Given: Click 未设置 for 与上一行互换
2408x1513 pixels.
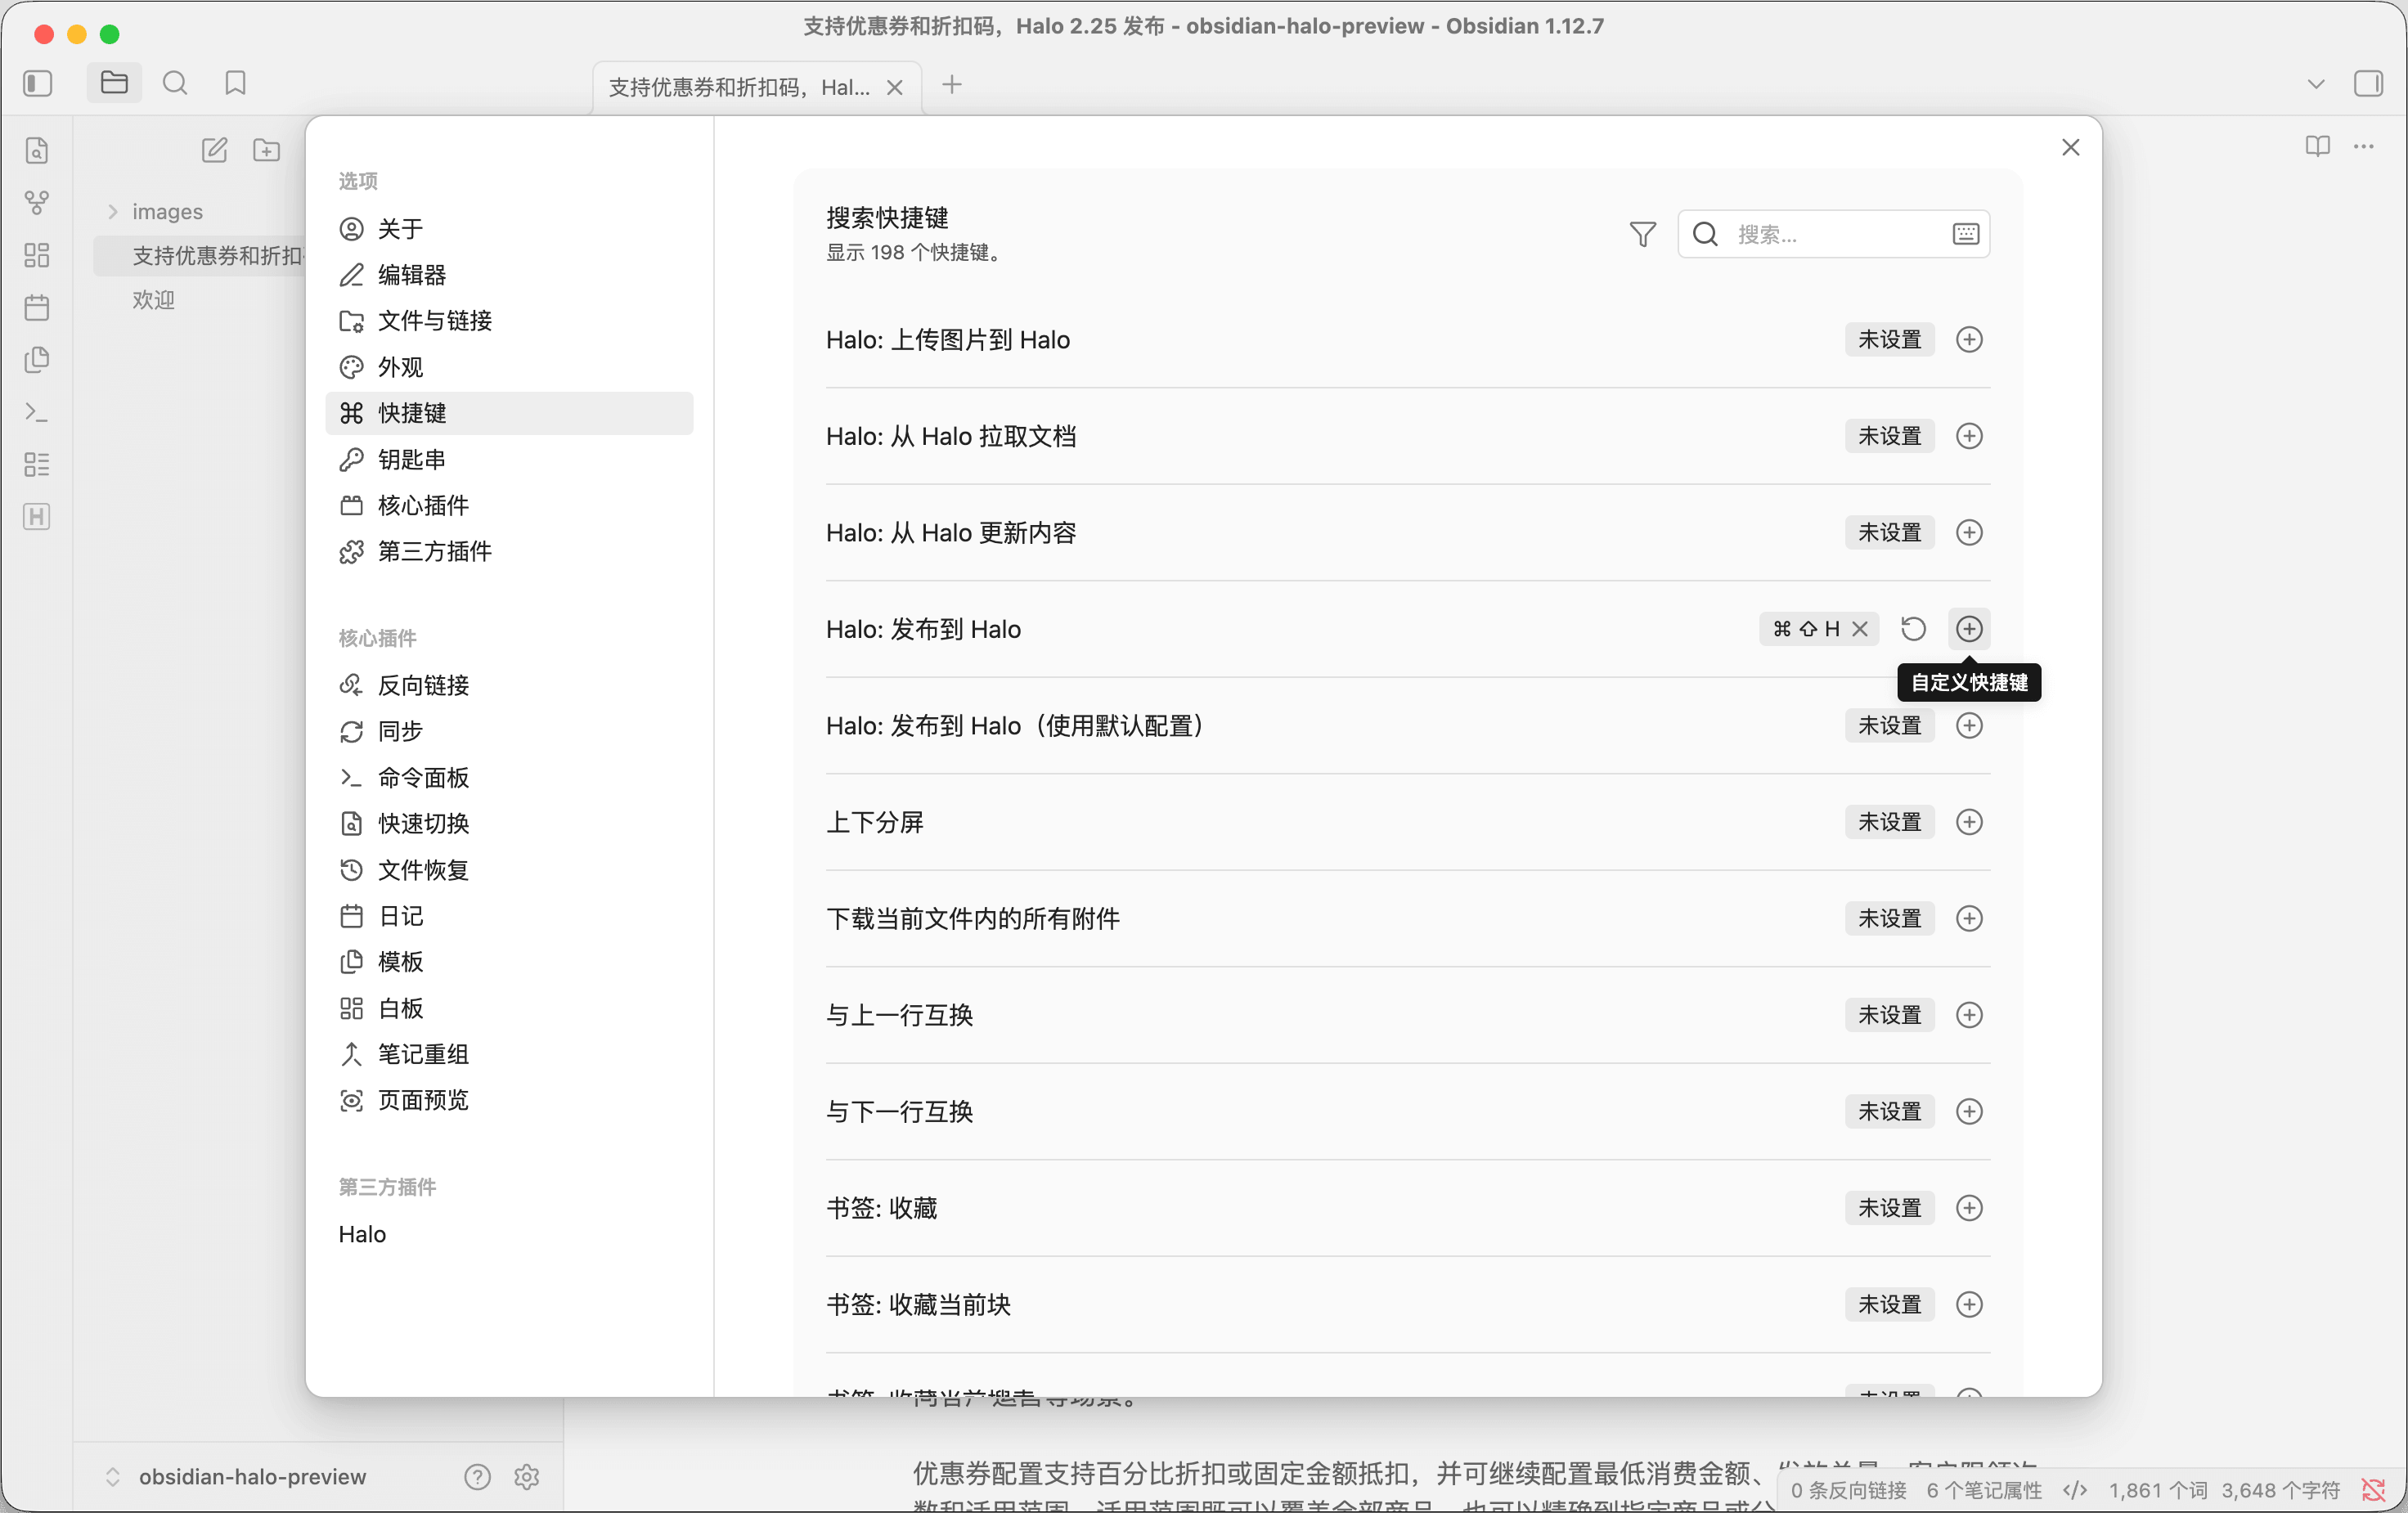Looking at the screenshot, I should (1889, 1015).
